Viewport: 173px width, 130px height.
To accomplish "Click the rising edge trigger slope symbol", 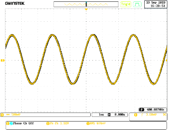I will (x=142, y=115).
